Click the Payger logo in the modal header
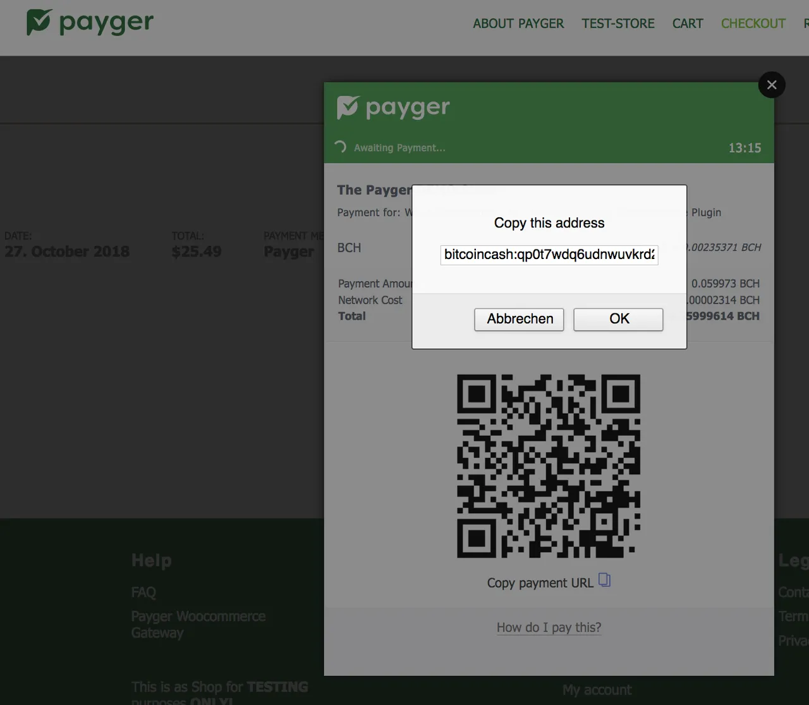This screenshot has height=705, width=809. [x=393, y=108]
